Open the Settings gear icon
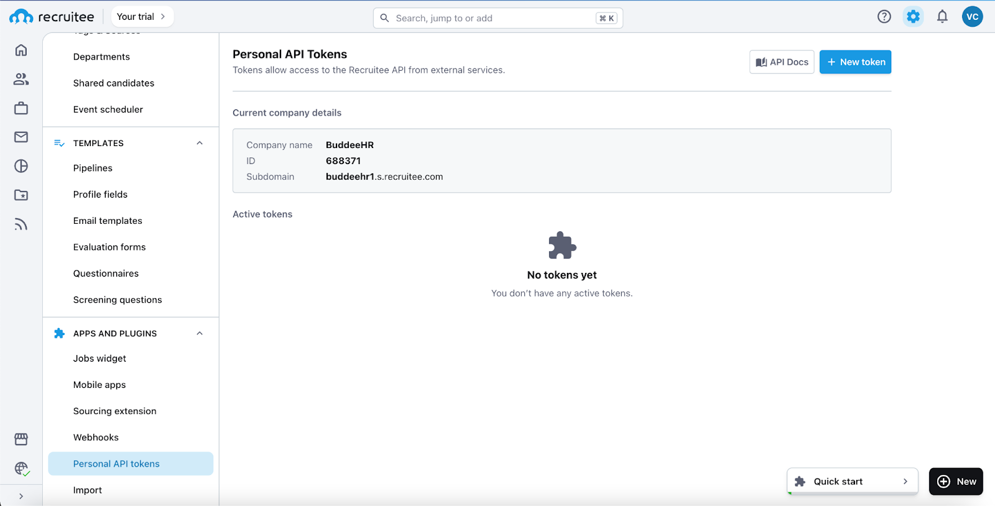The width and height of the screenshot is (995, 506). 913,17
